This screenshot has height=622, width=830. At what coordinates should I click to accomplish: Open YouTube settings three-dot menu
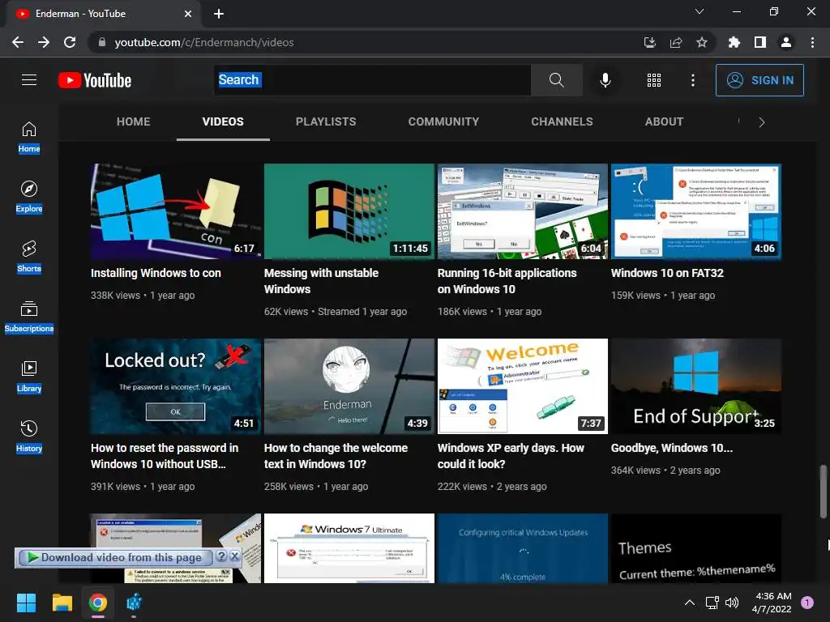692,80
